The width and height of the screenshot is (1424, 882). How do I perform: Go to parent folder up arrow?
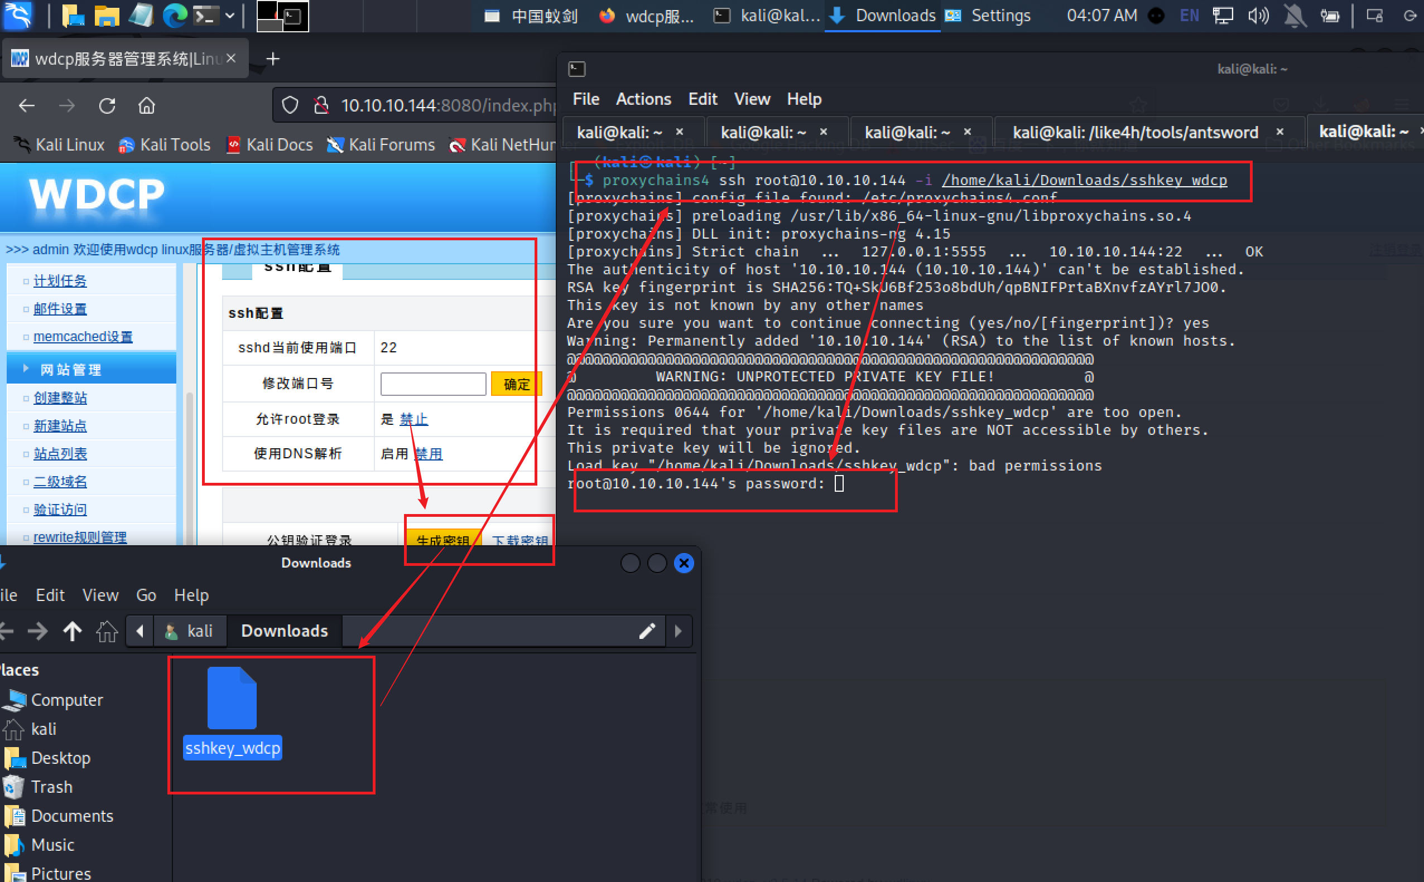pos(73,631)
